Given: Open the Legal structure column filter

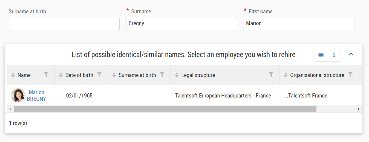Looking at the screenshot, I should pos(271,74).
